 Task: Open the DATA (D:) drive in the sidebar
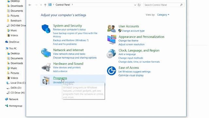(14, 88)
